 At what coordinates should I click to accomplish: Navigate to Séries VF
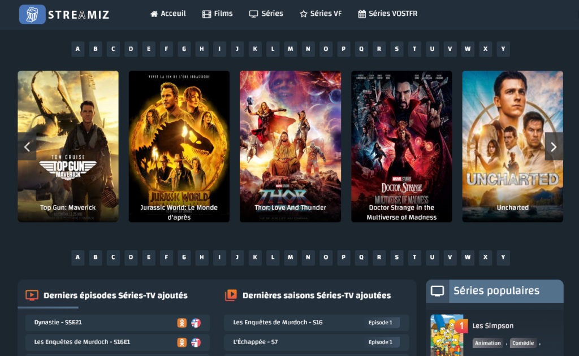pos(321,14)
